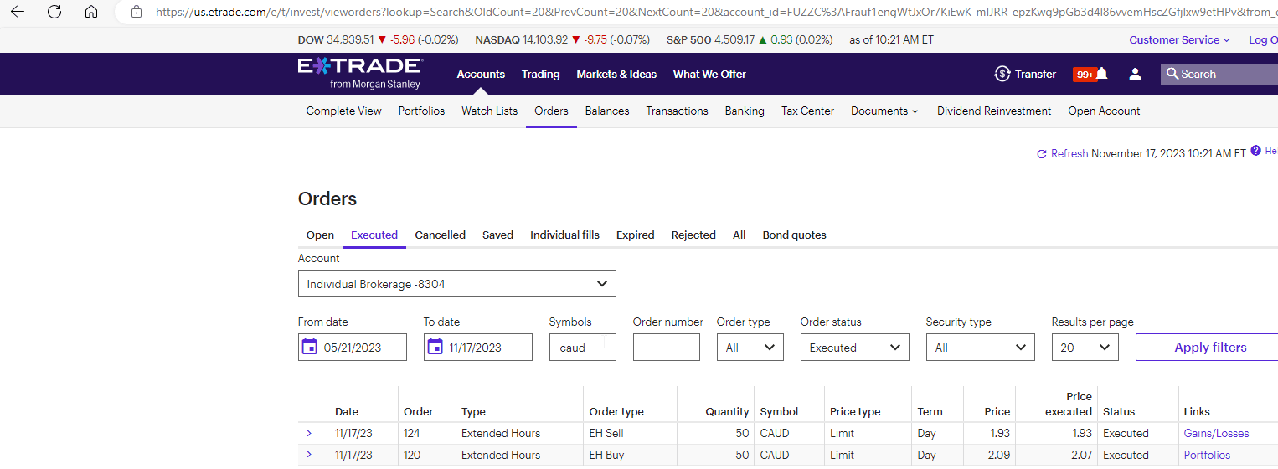Go to Complete View

tap(343, 111)
